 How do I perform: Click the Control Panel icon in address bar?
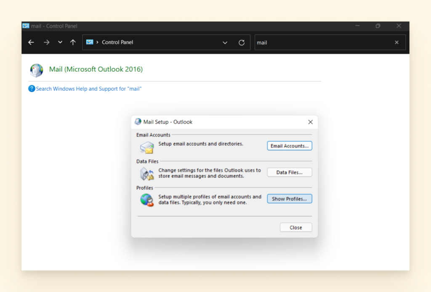90,42
